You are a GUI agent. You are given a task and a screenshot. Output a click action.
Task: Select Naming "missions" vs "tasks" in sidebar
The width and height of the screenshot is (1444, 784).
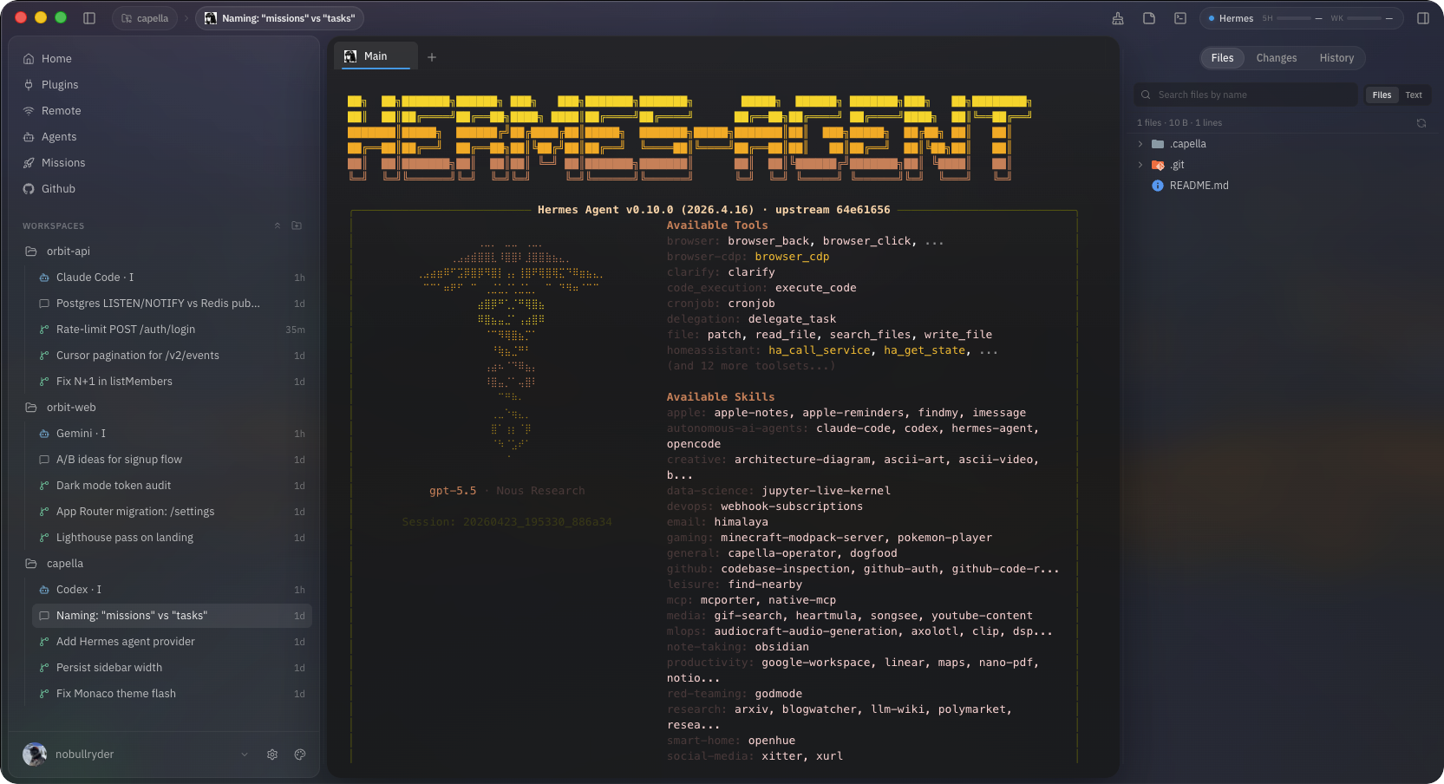tap(172, 616)
